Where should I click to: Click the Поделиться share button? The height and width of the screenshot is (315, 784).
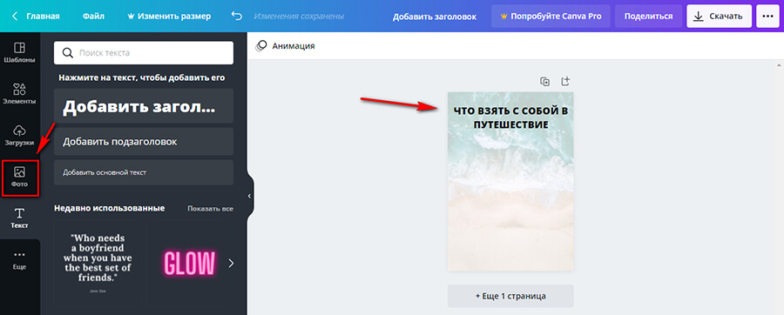[648, 16]
